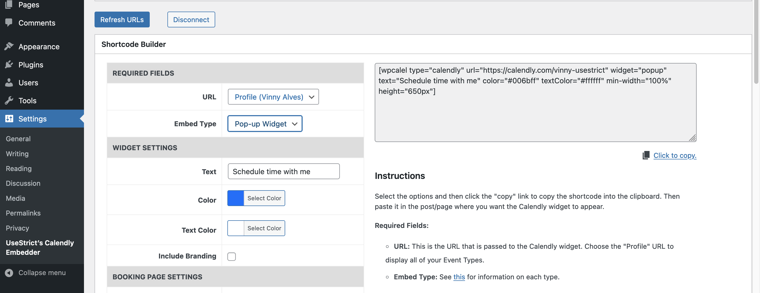Click the Disconnect button
The image size is (760, 293).
coord(191,19)
